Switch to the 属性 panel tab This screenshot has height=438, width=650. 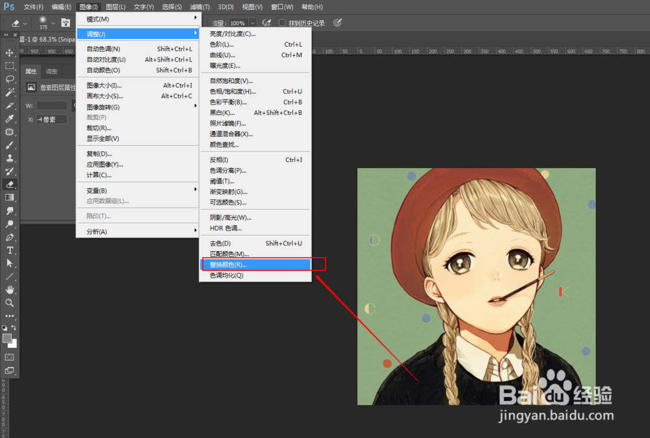tap(31, 71)
